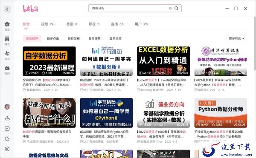Open 精选 featured section in sidebar

(x=7, y=41)
